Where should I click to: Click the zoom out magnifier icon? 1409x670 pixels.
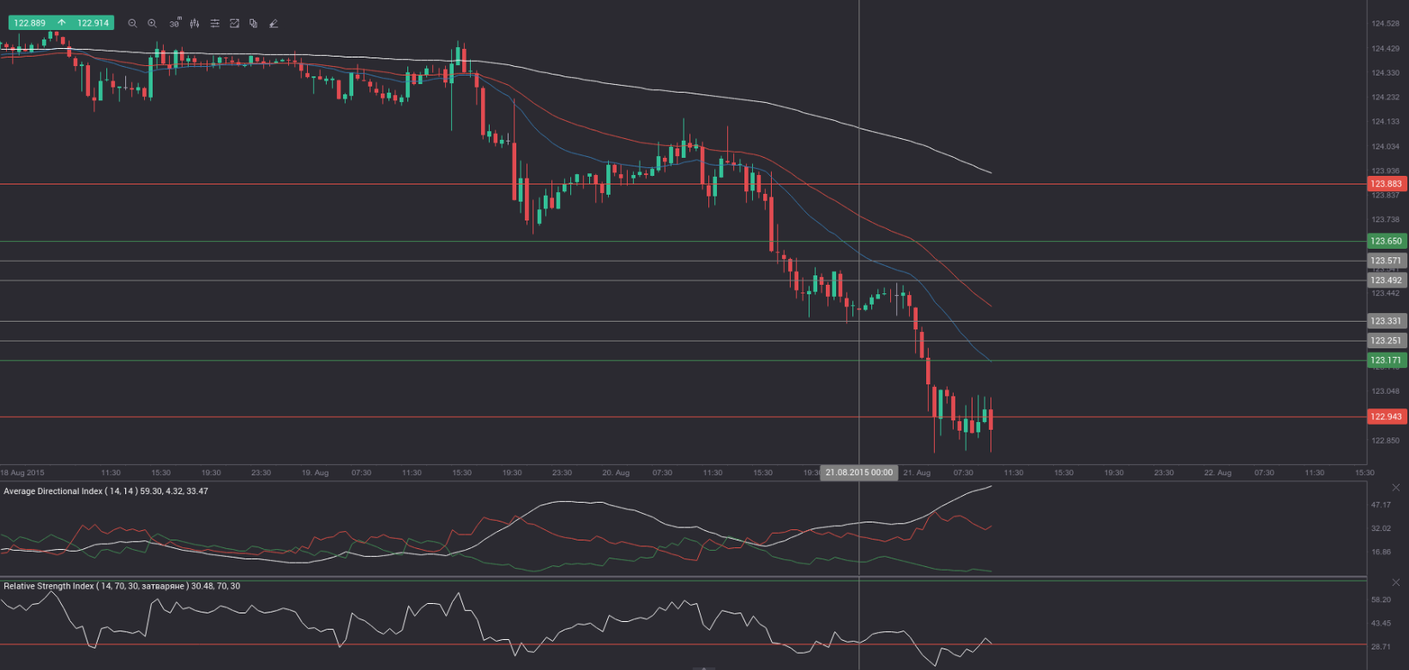coord(132,23)
